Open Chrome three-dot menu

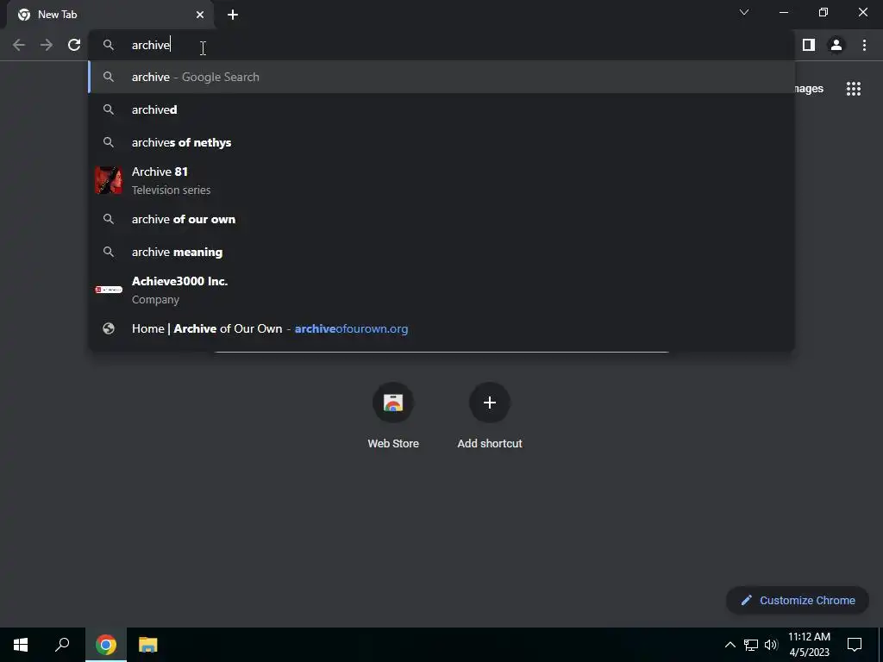click(864, 45)
